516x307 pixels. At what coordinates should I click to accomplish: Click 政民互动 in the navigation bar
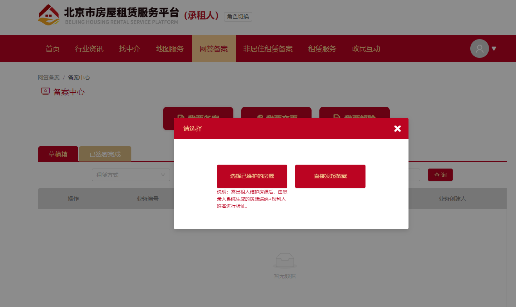pos(366,49)
